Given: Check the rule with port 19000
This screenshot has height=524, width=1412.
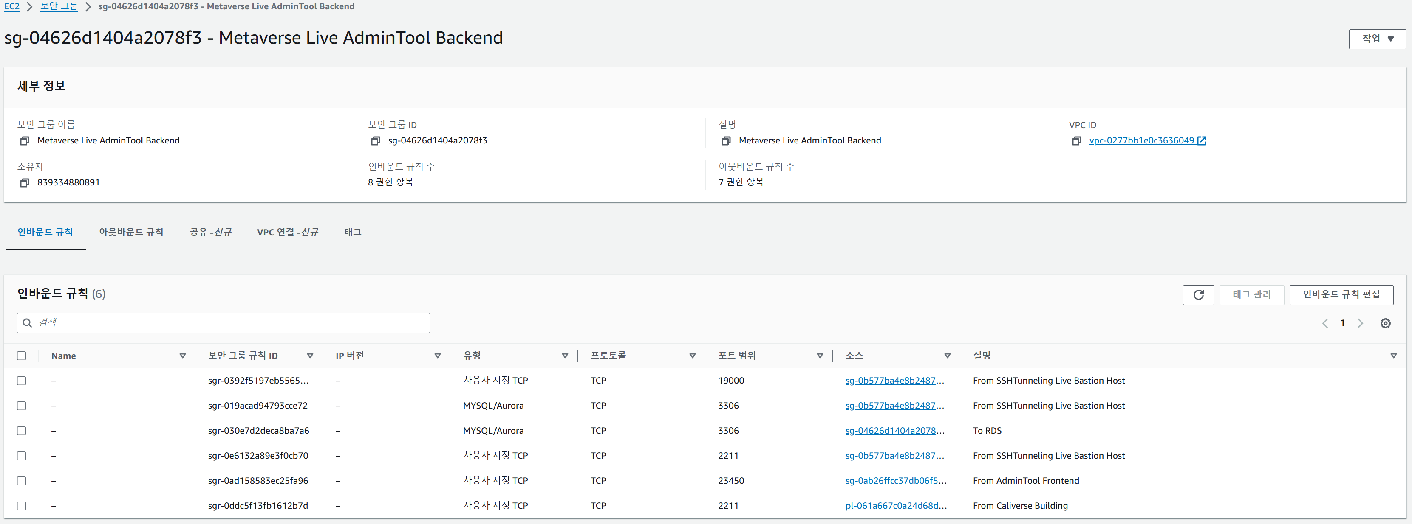Looking at the screenshot, I should [21, 381].
